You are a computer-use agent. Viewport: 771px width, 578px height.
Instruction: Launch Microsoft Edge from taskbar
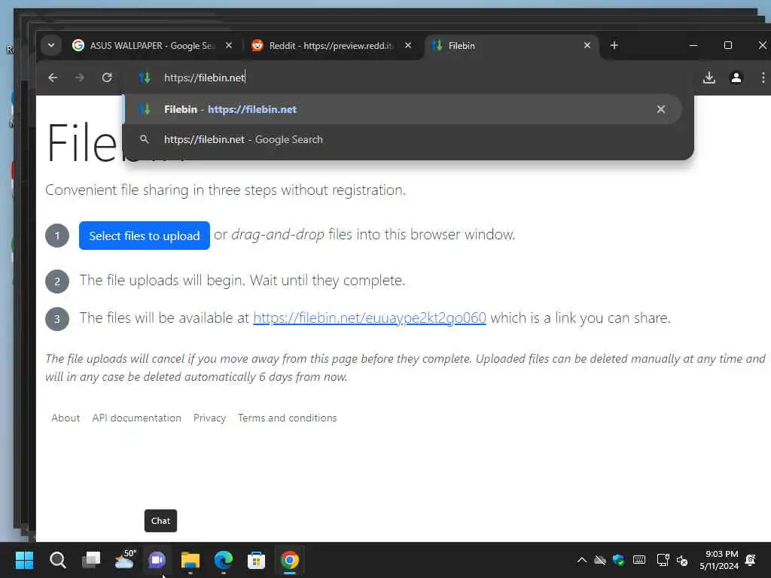[223, 560]
